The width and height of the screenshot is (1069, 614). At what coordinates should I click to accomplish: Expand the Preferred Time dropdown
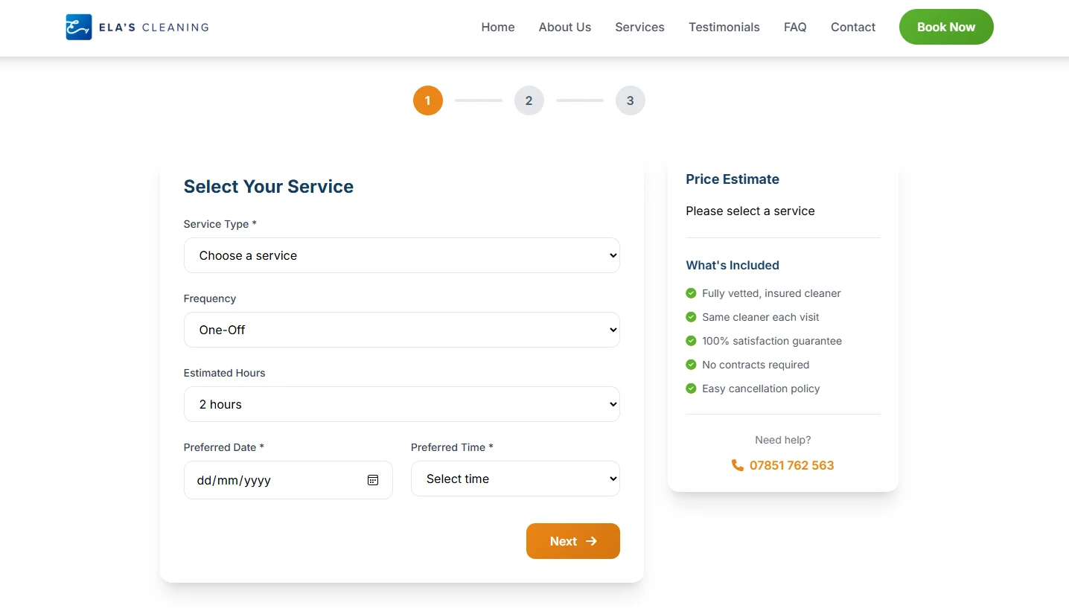point(515,479)
